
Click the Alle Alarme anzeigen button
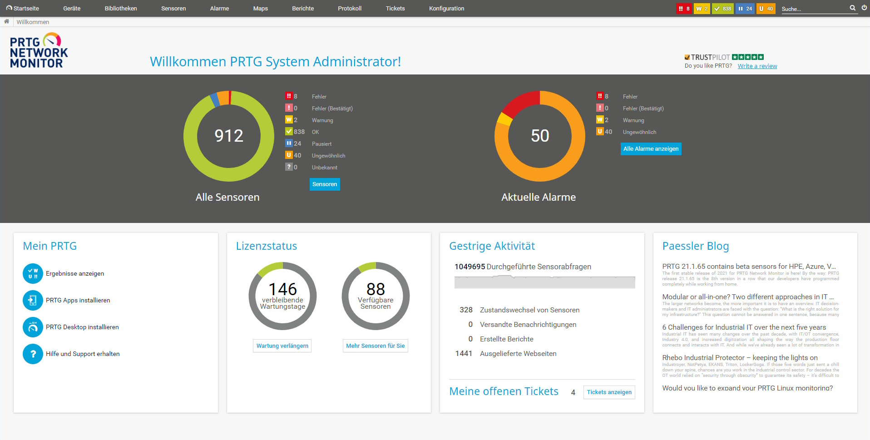651,149
